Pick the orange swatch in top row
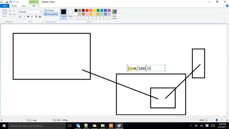 coord(91,10)
